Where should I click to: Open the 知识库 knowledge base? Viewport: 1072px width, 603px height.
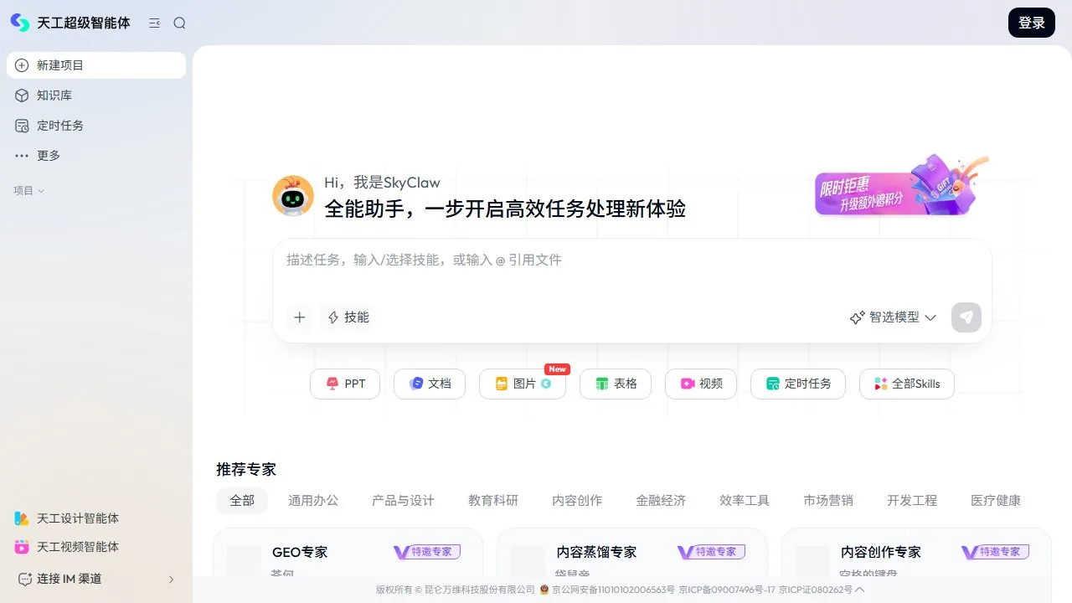(x=96, y=95)
